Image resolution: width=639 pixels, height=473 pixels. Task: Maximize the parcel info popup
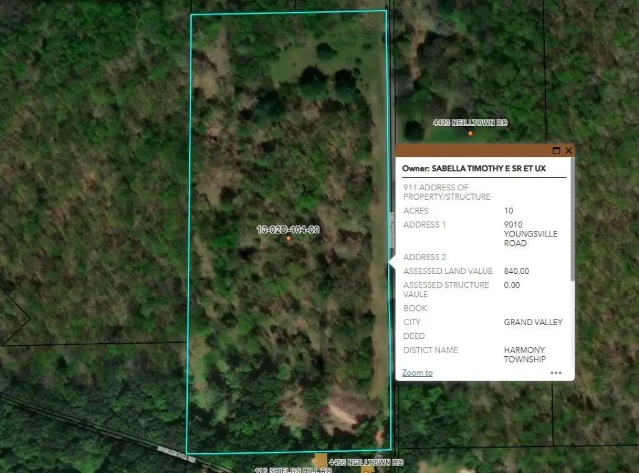point(556,151)
